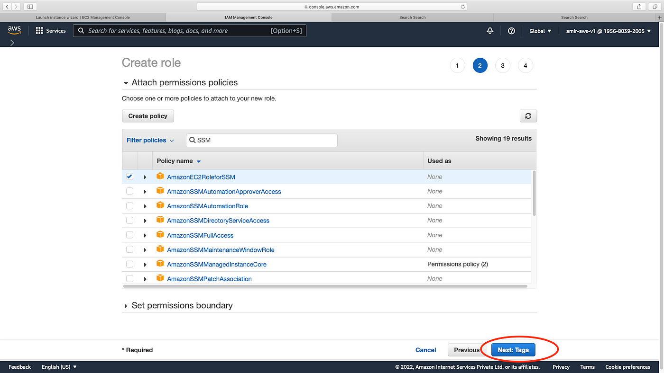This screenshot has width=664, height=373.
Task: Expand the AmazonSSMAutomationApproverAccess row arrow
Action: (x=145, y=192)
